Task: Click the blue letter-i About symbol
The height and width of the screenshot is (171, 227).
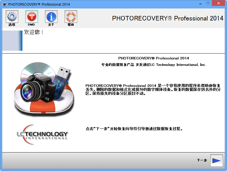Action: [x=51, y=16]
